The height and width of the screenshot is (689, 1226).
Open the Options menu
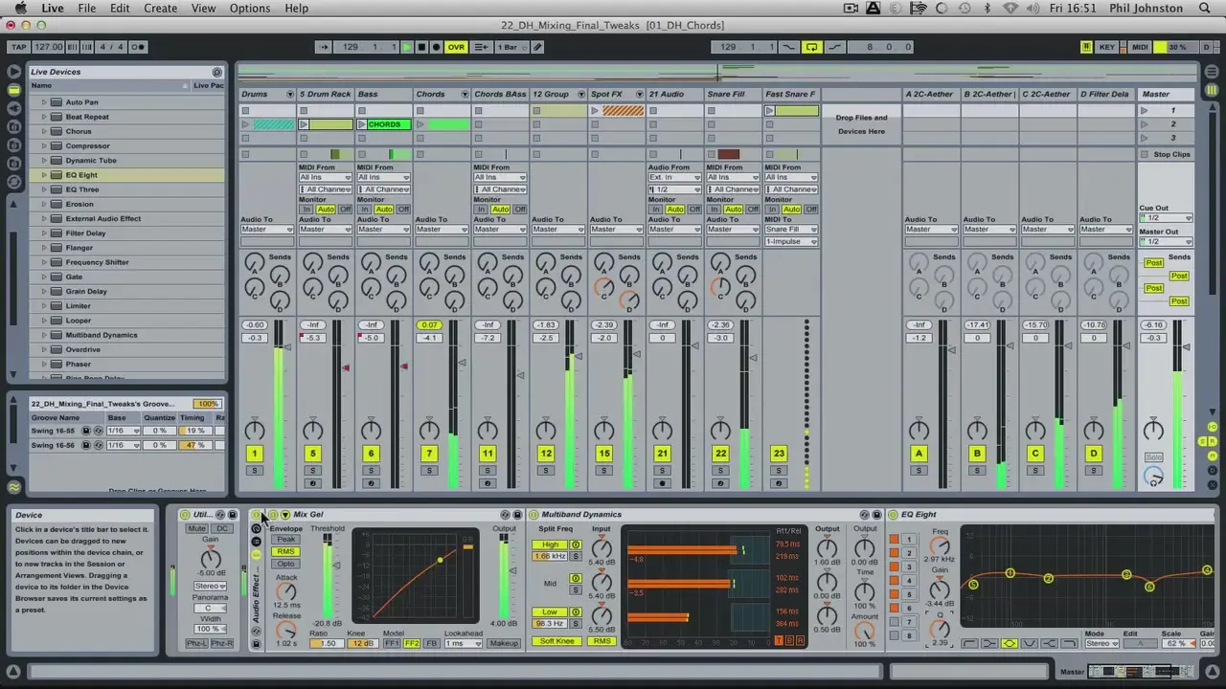coord(250,8)
